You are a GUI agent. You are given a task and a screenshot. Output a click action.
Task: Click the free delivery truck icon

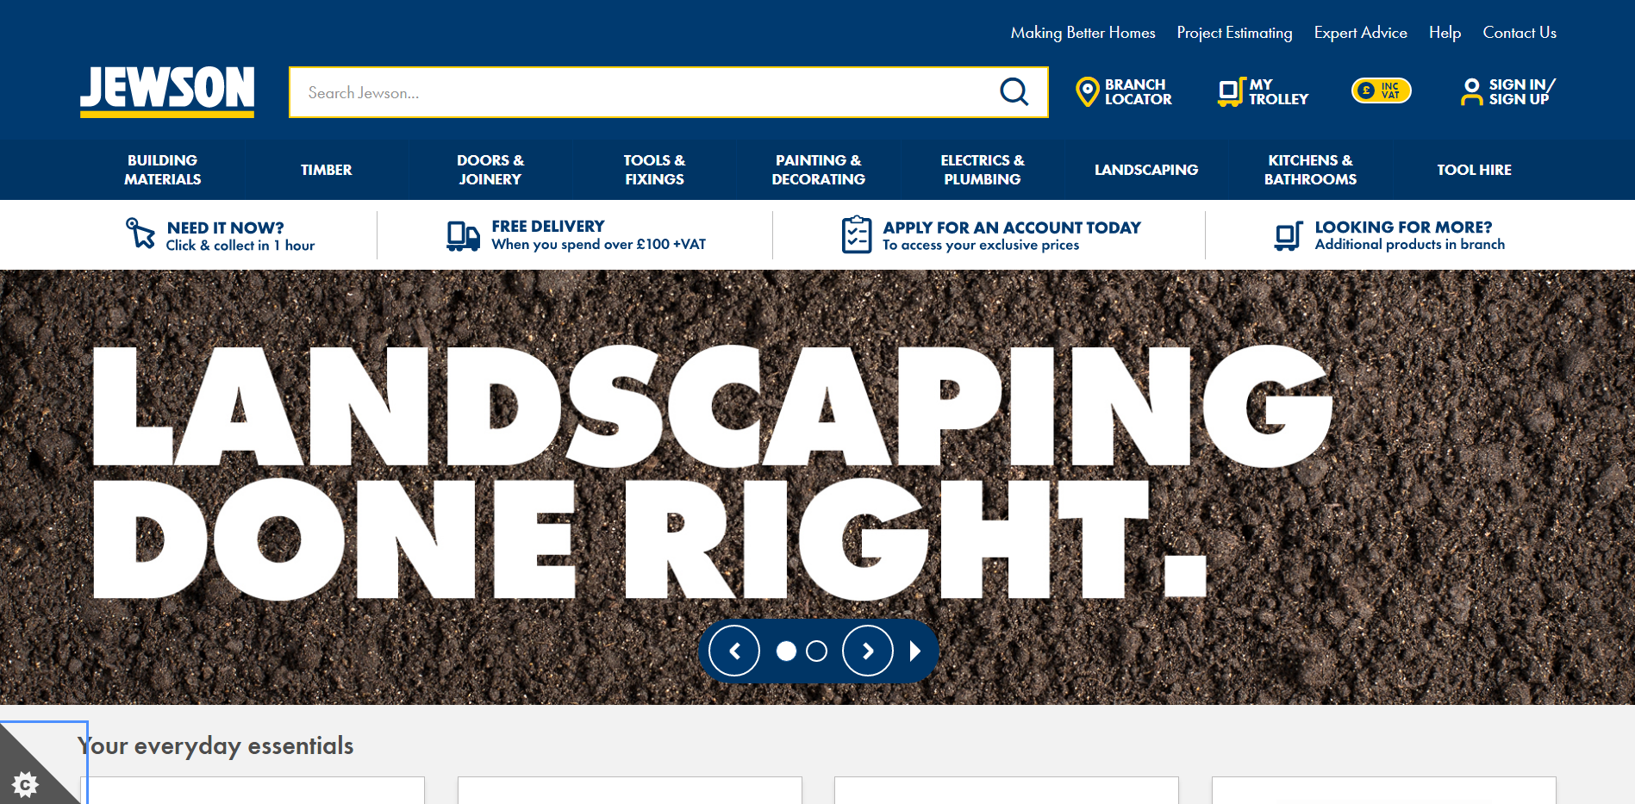pyautogui.click(x=463, y=235)
